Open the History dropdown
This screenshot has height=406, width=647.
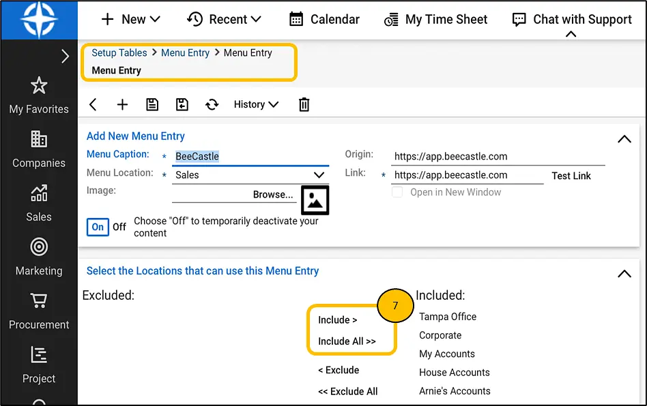click(x=256, y=105)
